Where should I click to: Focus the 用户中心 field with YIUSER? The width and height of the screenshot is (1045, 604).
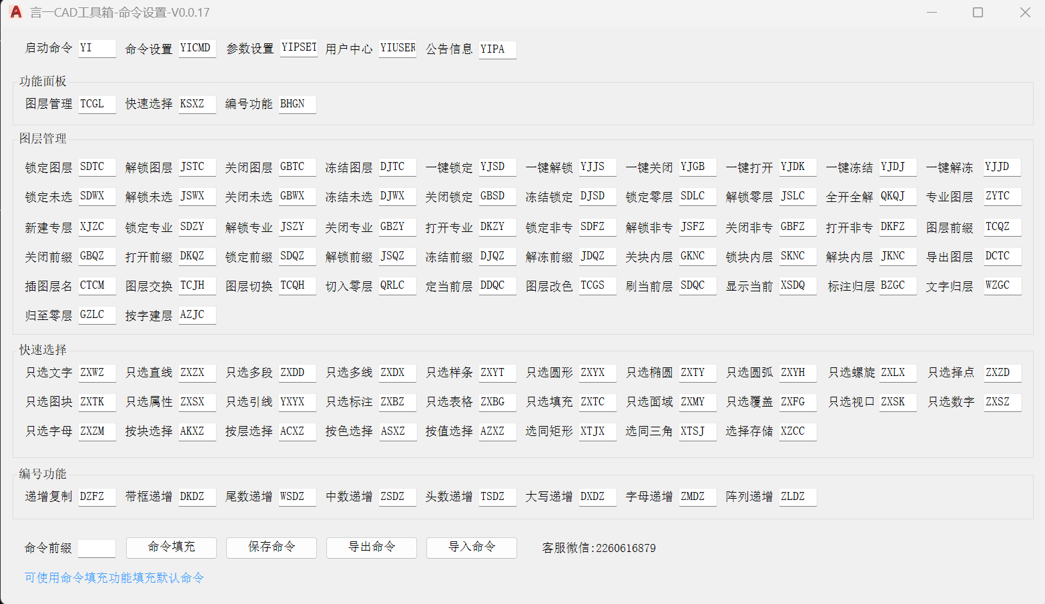(x=398, y=49)
